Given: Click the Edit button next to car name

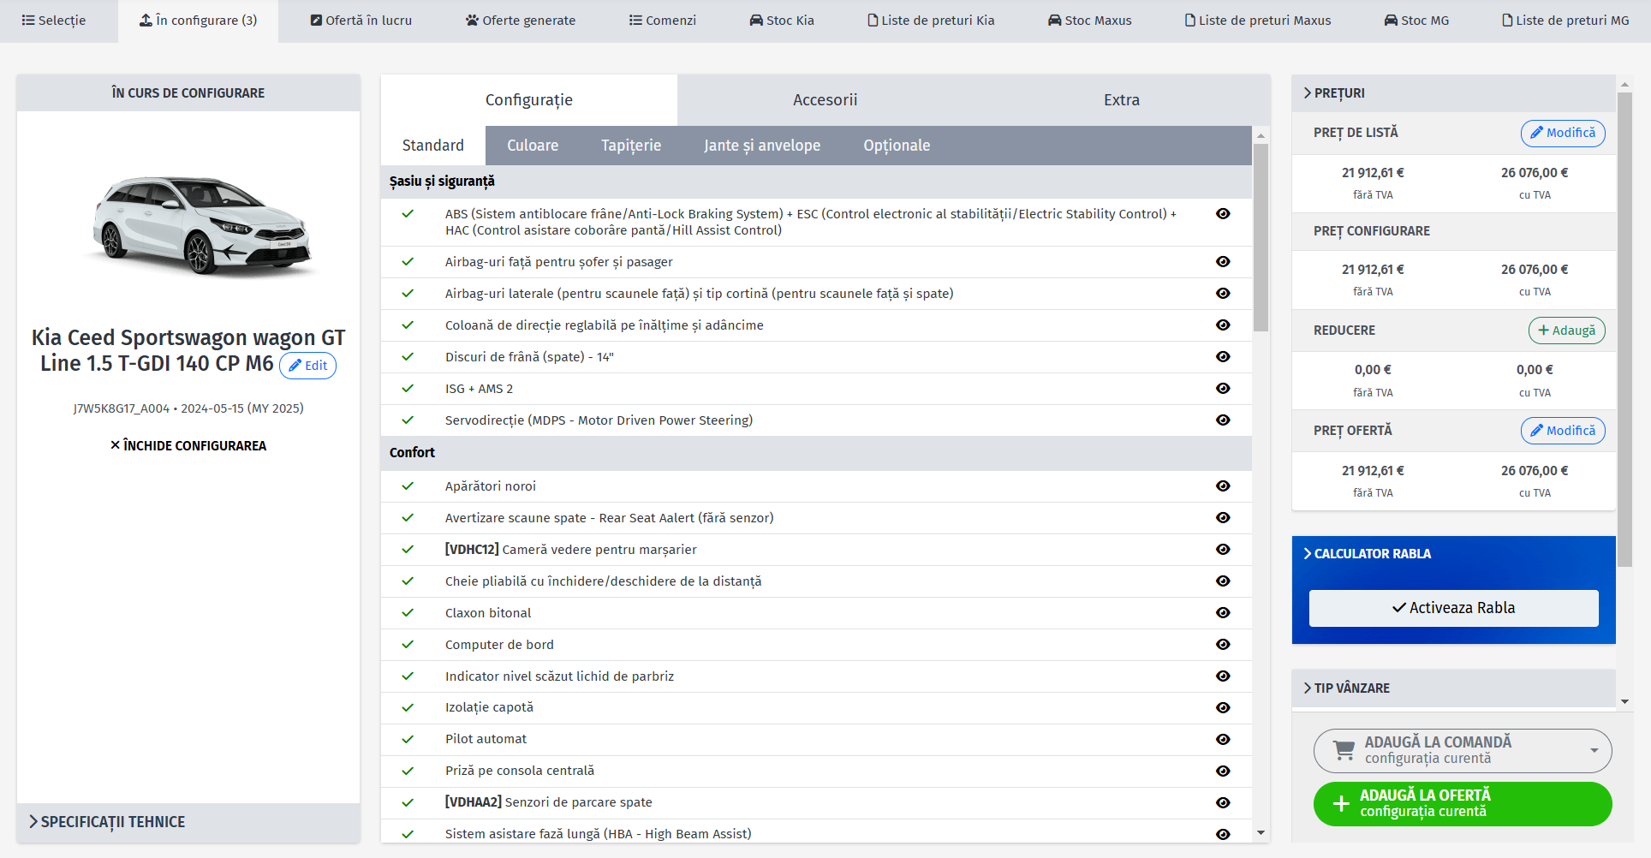Looking at the screenshot, I should [x=307, y=366].
